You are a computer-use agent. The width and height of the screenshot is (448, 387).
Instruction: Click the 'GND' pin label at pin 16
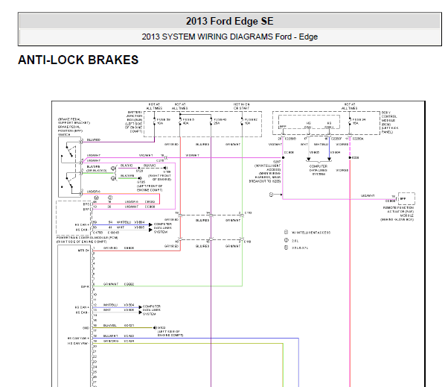(x=86, y=328)
